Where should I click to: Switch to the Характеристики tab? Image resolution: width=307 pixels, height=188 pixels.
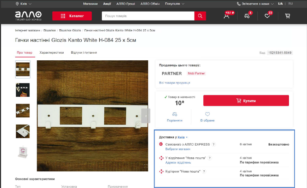tap(52, 53)
